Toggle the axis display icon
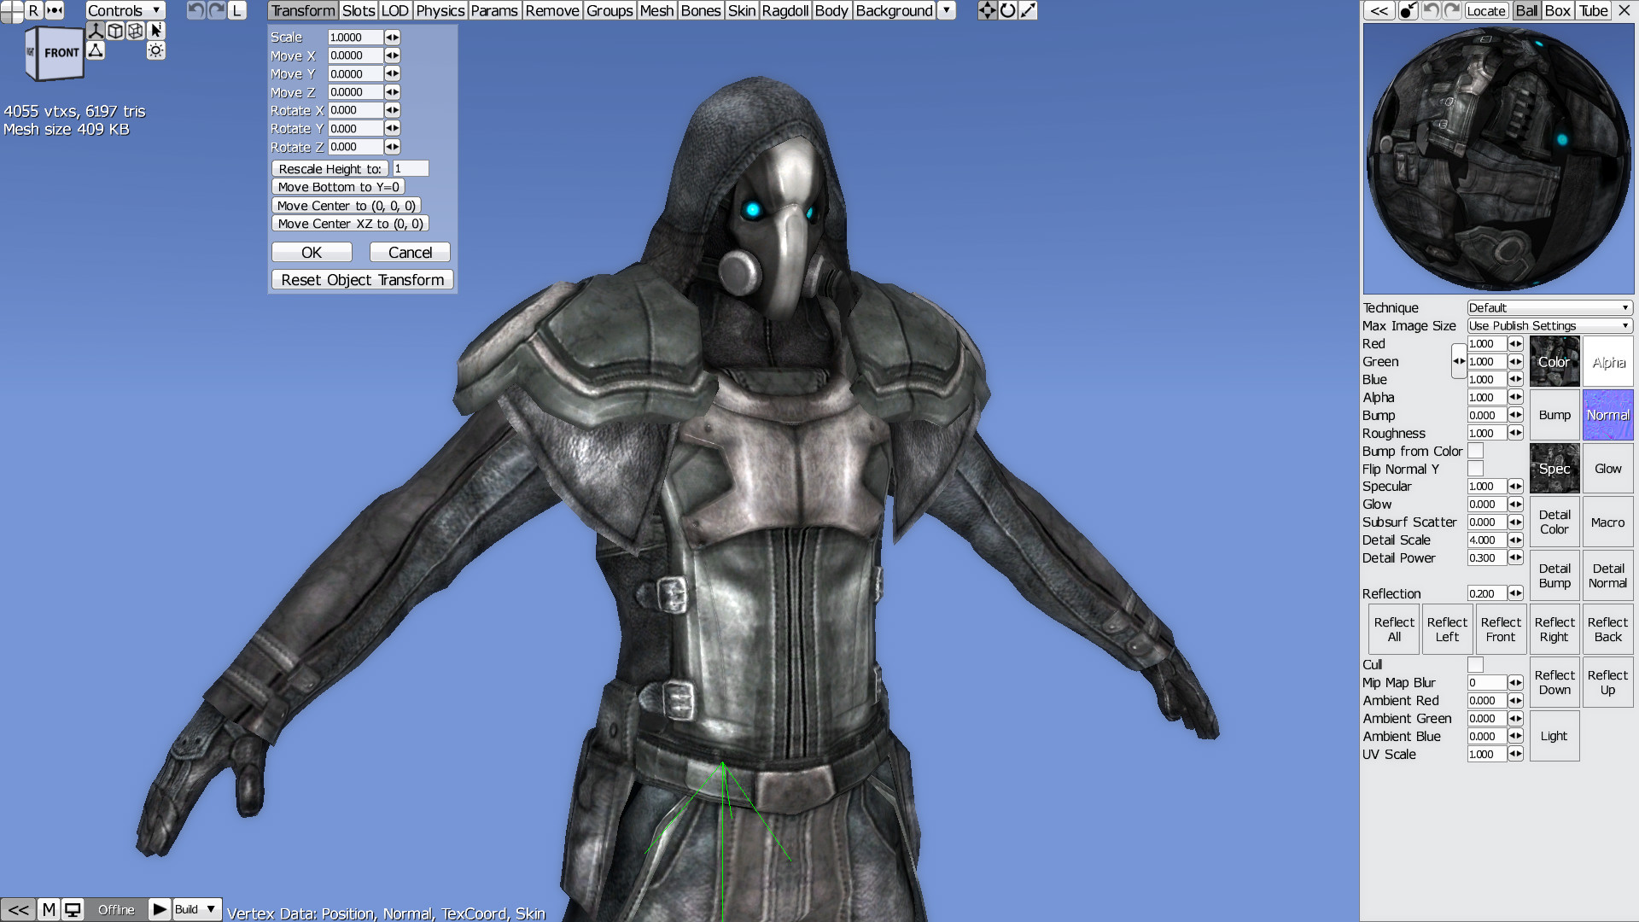 point(96,31)
